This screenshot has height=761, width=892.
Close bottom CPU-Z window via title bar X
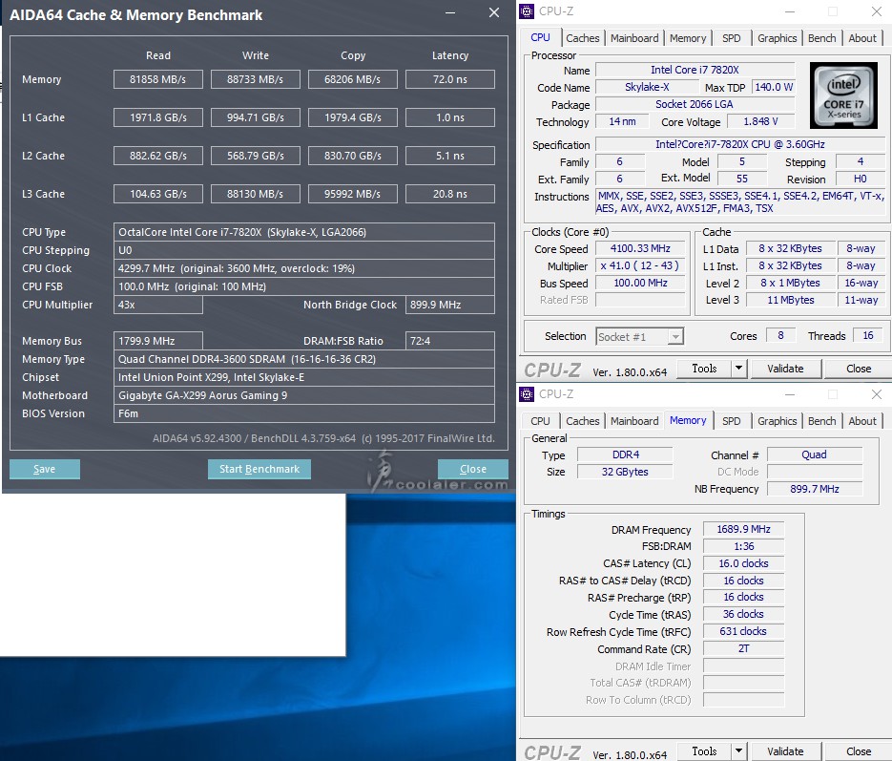click(x=877, y=394)
